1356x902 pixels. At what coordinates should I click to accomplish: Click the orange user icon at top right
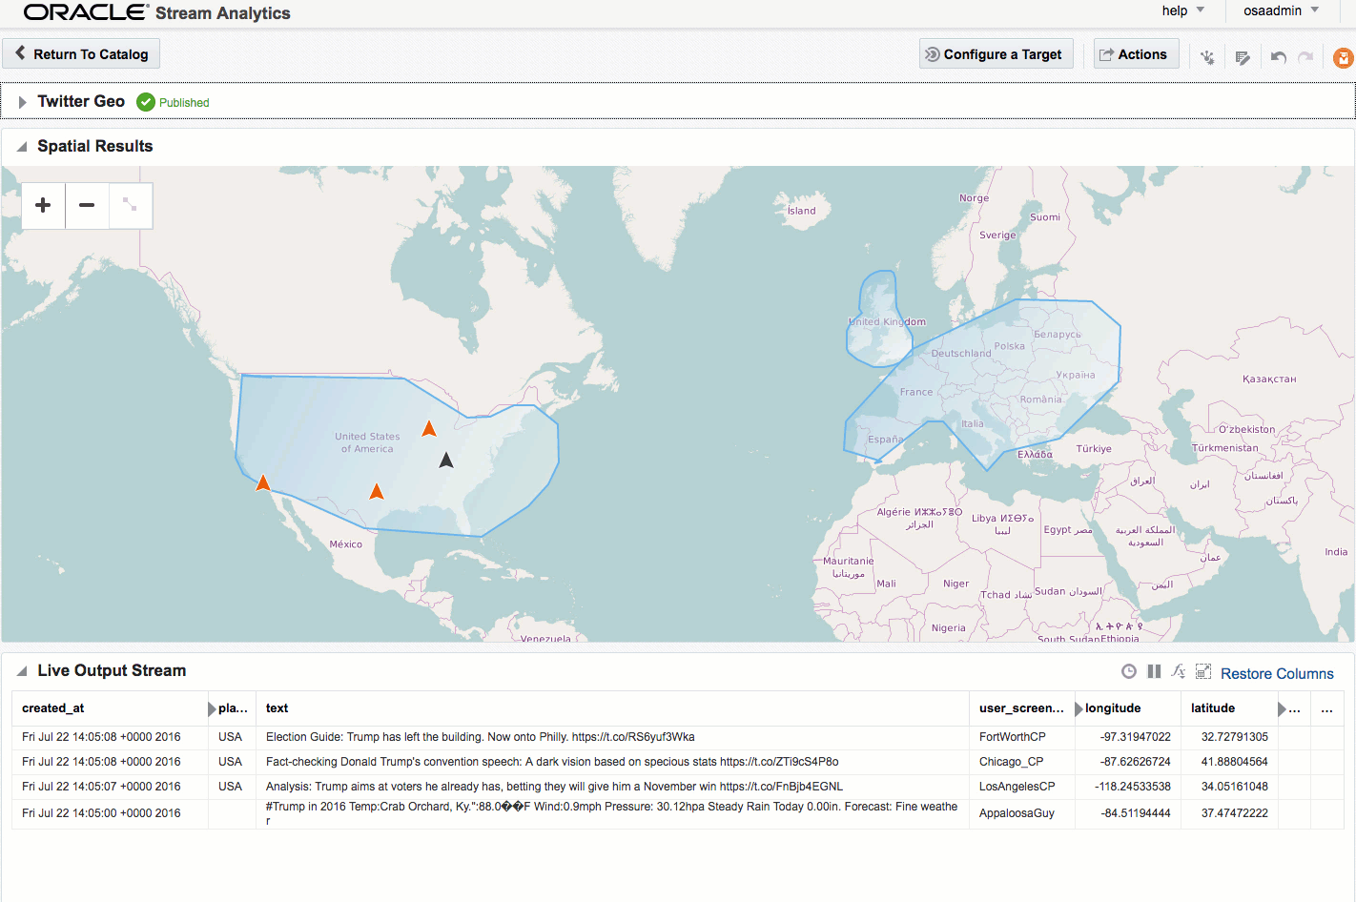[x=1343, y=58]
